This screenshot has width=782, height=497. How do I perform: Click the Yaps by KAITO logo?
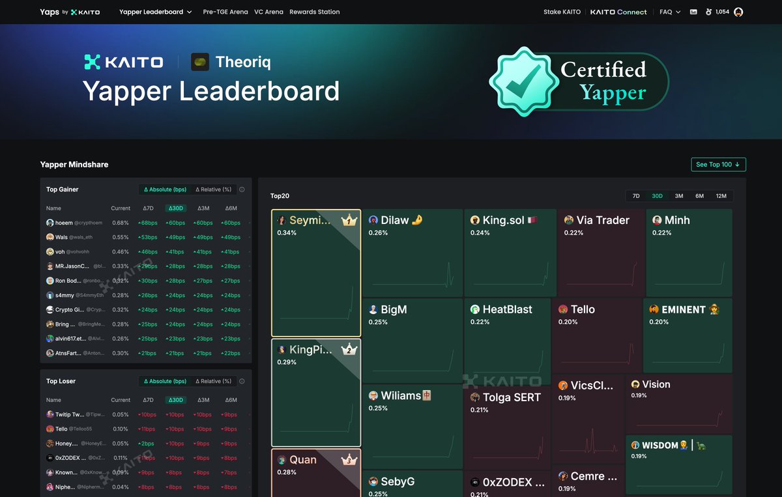click(70, 12)
